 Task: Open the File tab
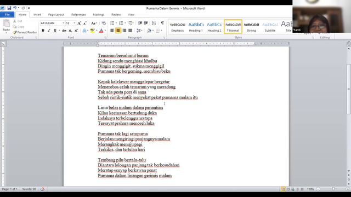tap(7, 15)
